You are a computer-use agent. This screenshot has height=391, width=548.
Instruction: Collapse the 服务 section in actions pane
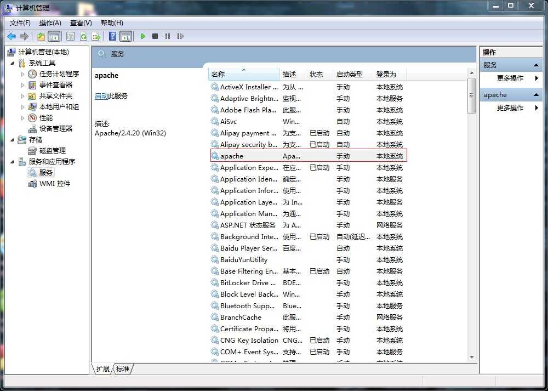click(x=536, y=65)
